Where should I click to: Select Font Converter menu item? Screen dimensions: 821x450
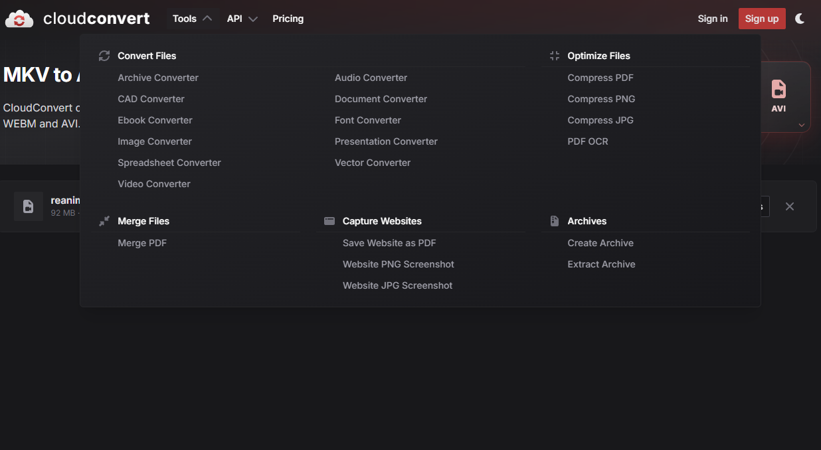[368, 120]
